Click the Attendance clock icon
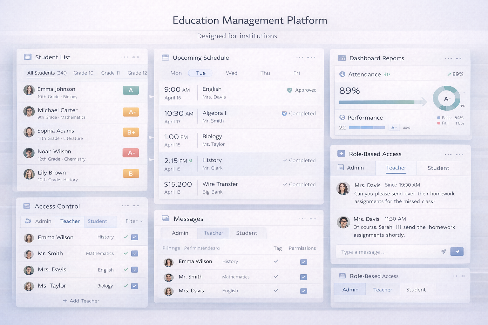The image size is (488, 325). click(x=342, y=74)
